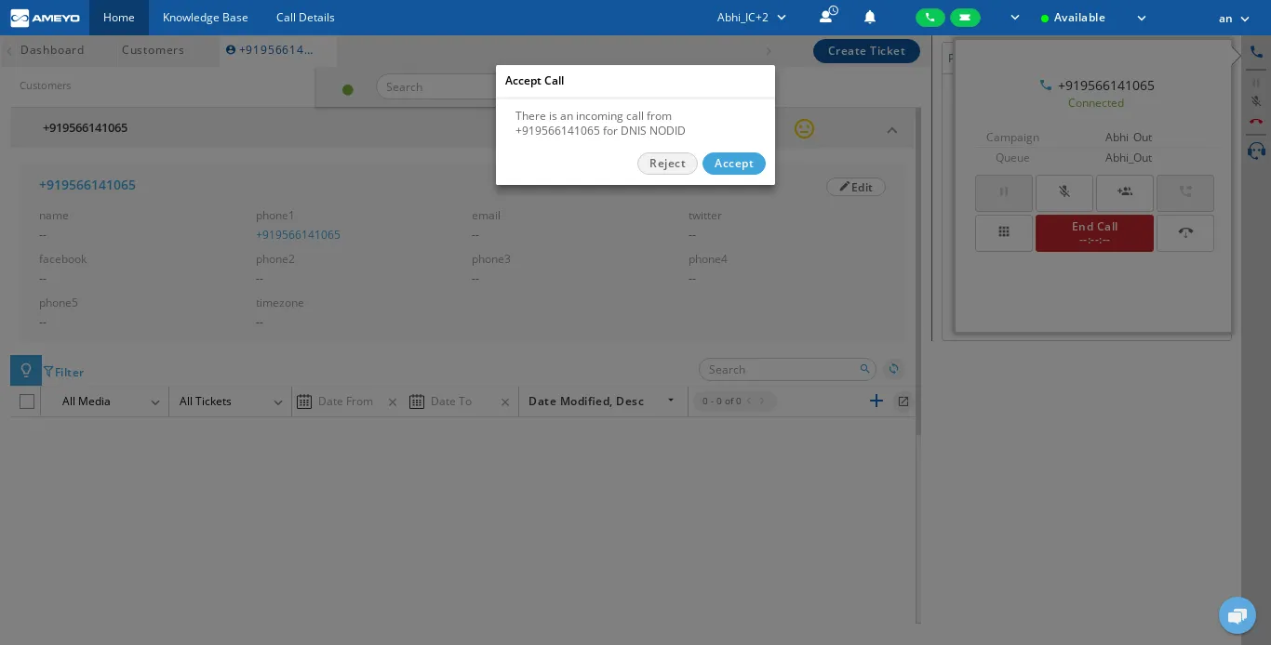Open the 'an' user menu

(1234, 19)
